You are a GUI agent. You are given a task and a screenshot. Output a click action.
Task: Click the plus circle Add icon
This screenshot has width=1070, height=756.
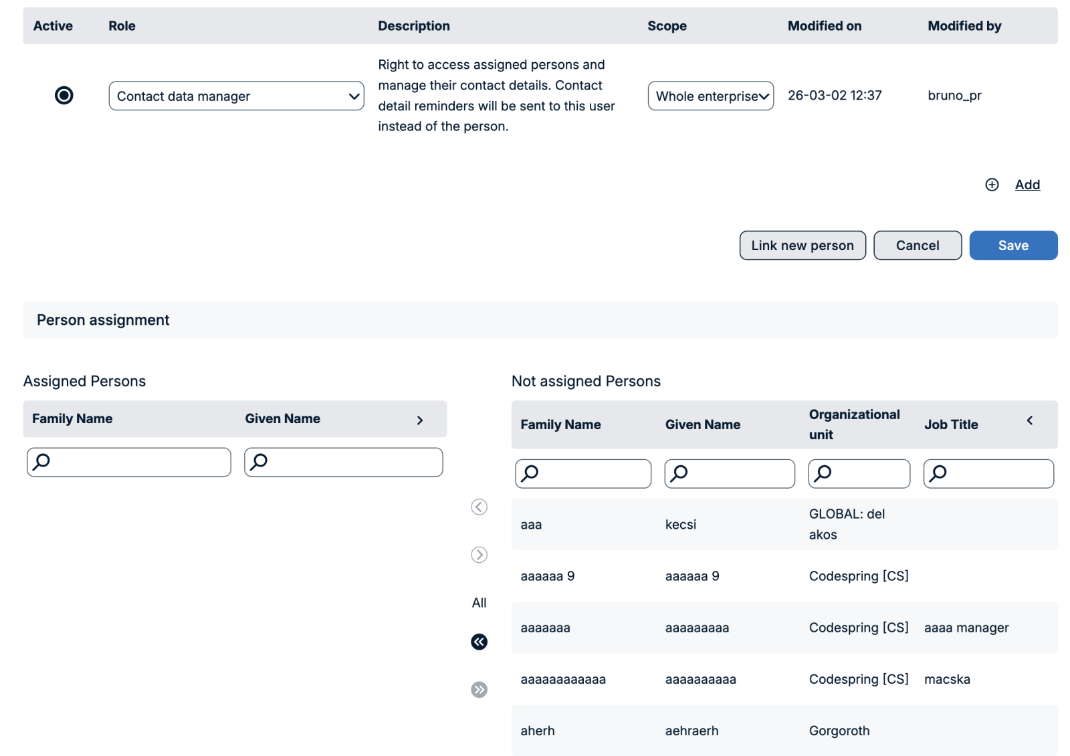tap(992, 185)
